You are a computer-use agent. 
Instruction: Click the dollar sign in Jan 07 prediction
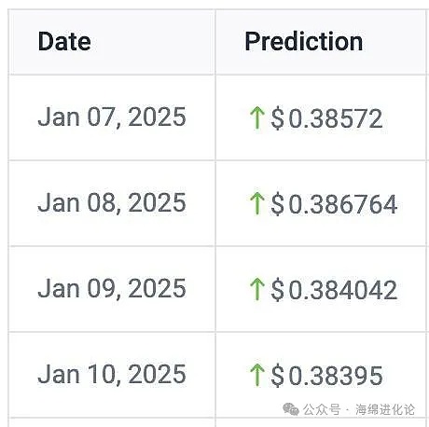point(278,118)
